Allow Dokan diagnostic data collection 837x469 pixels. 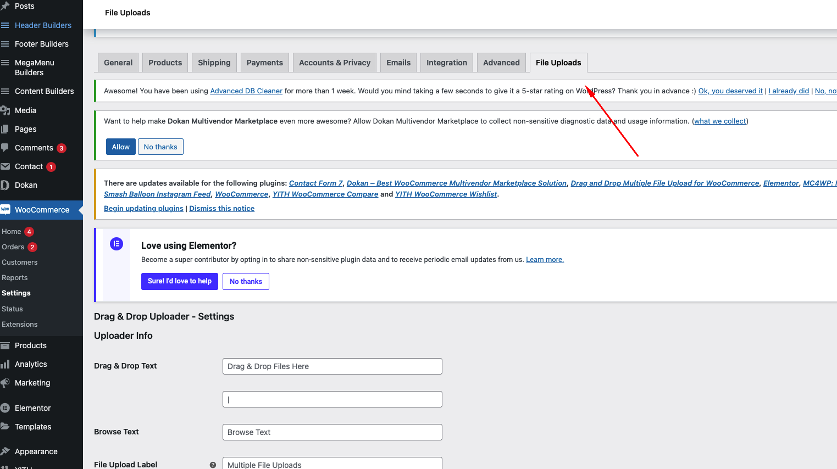(x=121, y=147)
